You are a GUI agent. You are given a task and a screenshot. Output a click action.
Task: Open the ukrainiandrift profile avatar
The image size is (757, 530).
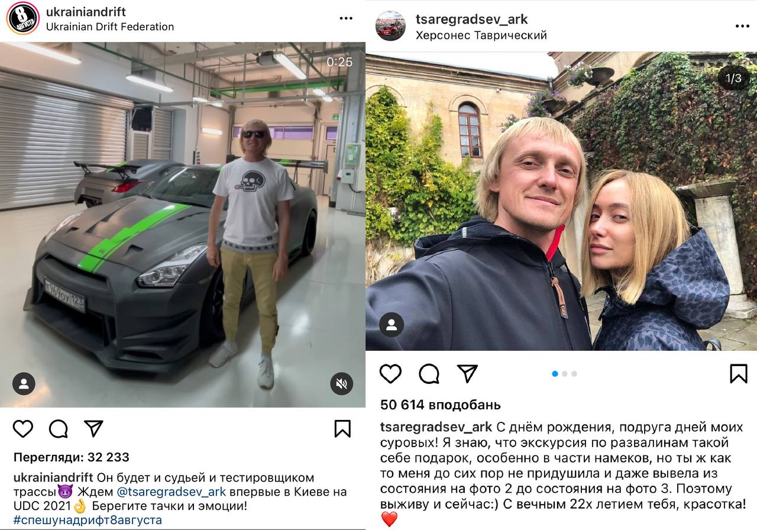point(22,19)
